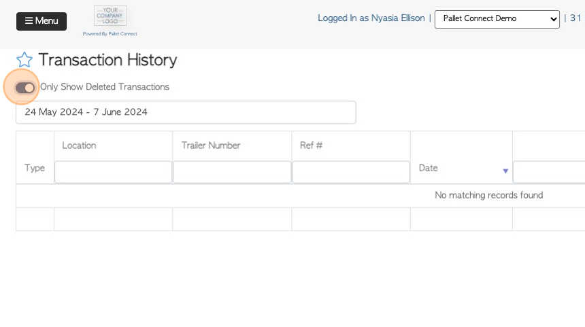
Task: Open the hamburger Menu button
Action: click(x=41, y=21)
